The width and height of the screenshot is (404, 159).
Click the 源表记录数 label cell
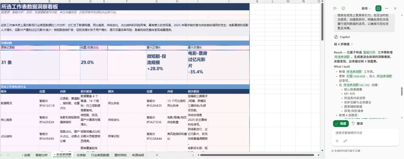coord(30,48)
